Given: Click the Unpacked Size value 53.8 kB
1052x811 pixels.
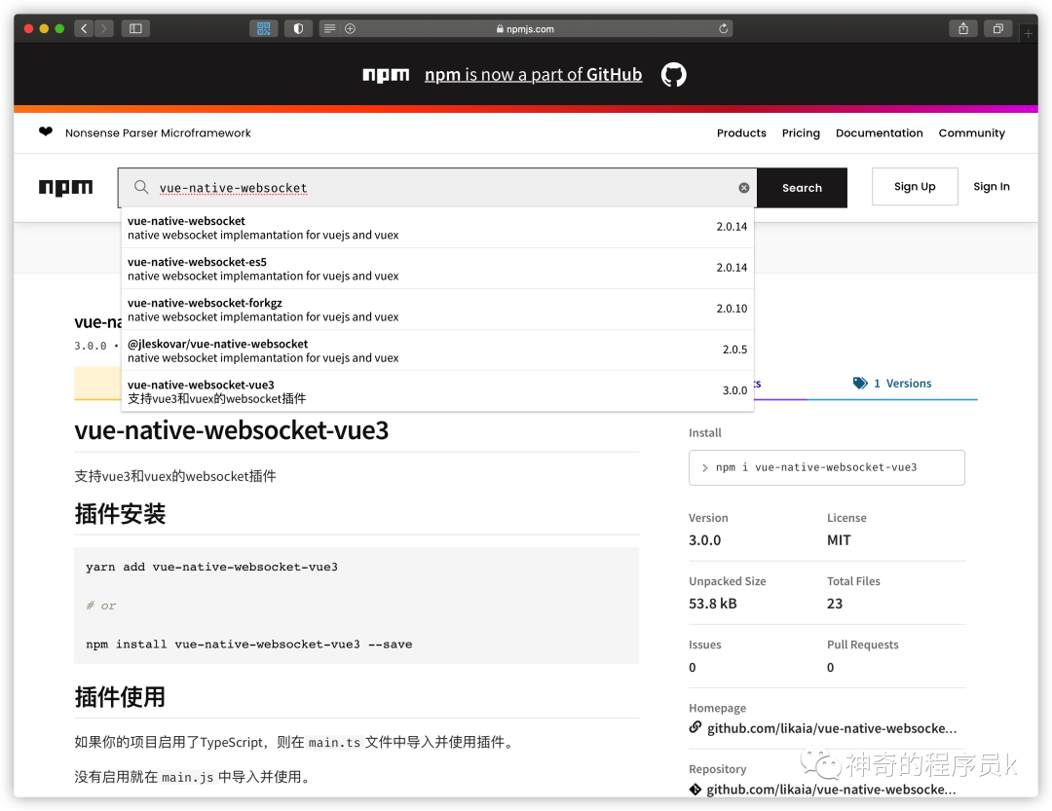Looking at the screenshot, I should [x=712, y=603].
